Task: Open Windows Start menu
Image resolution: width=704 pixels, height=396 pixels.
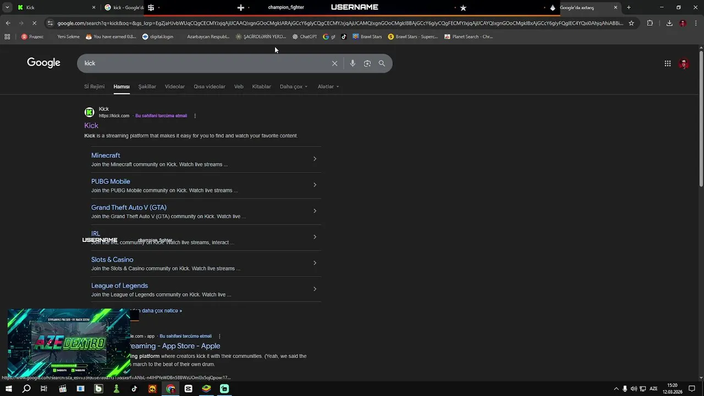Action: pos(8,389)
